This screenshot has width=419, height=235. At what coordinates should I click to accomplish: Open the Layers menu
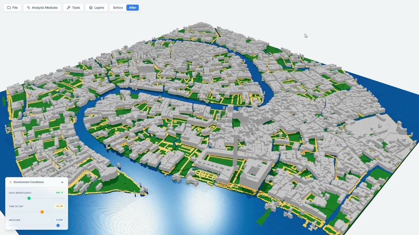click(x=97, y=8)
